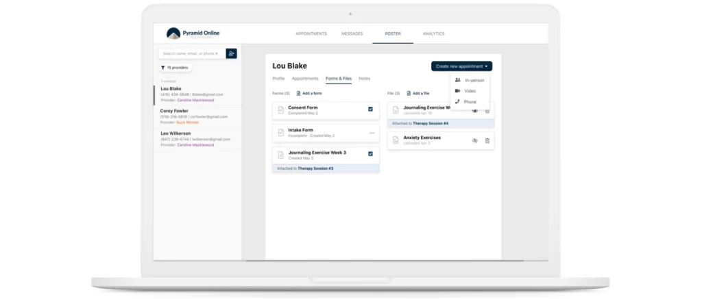Open the Intake Form three-dot menu
The height and width of the screenshot is (299, 702).
click(372, 133)
